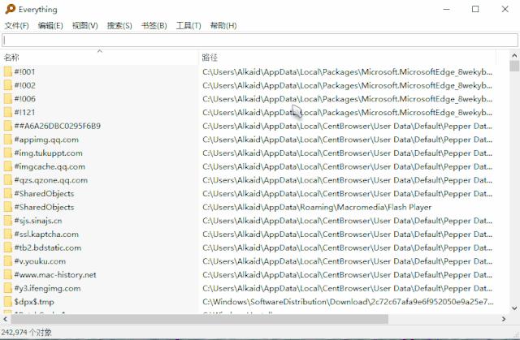Select the #v.youku.com name text

point(40,261)
